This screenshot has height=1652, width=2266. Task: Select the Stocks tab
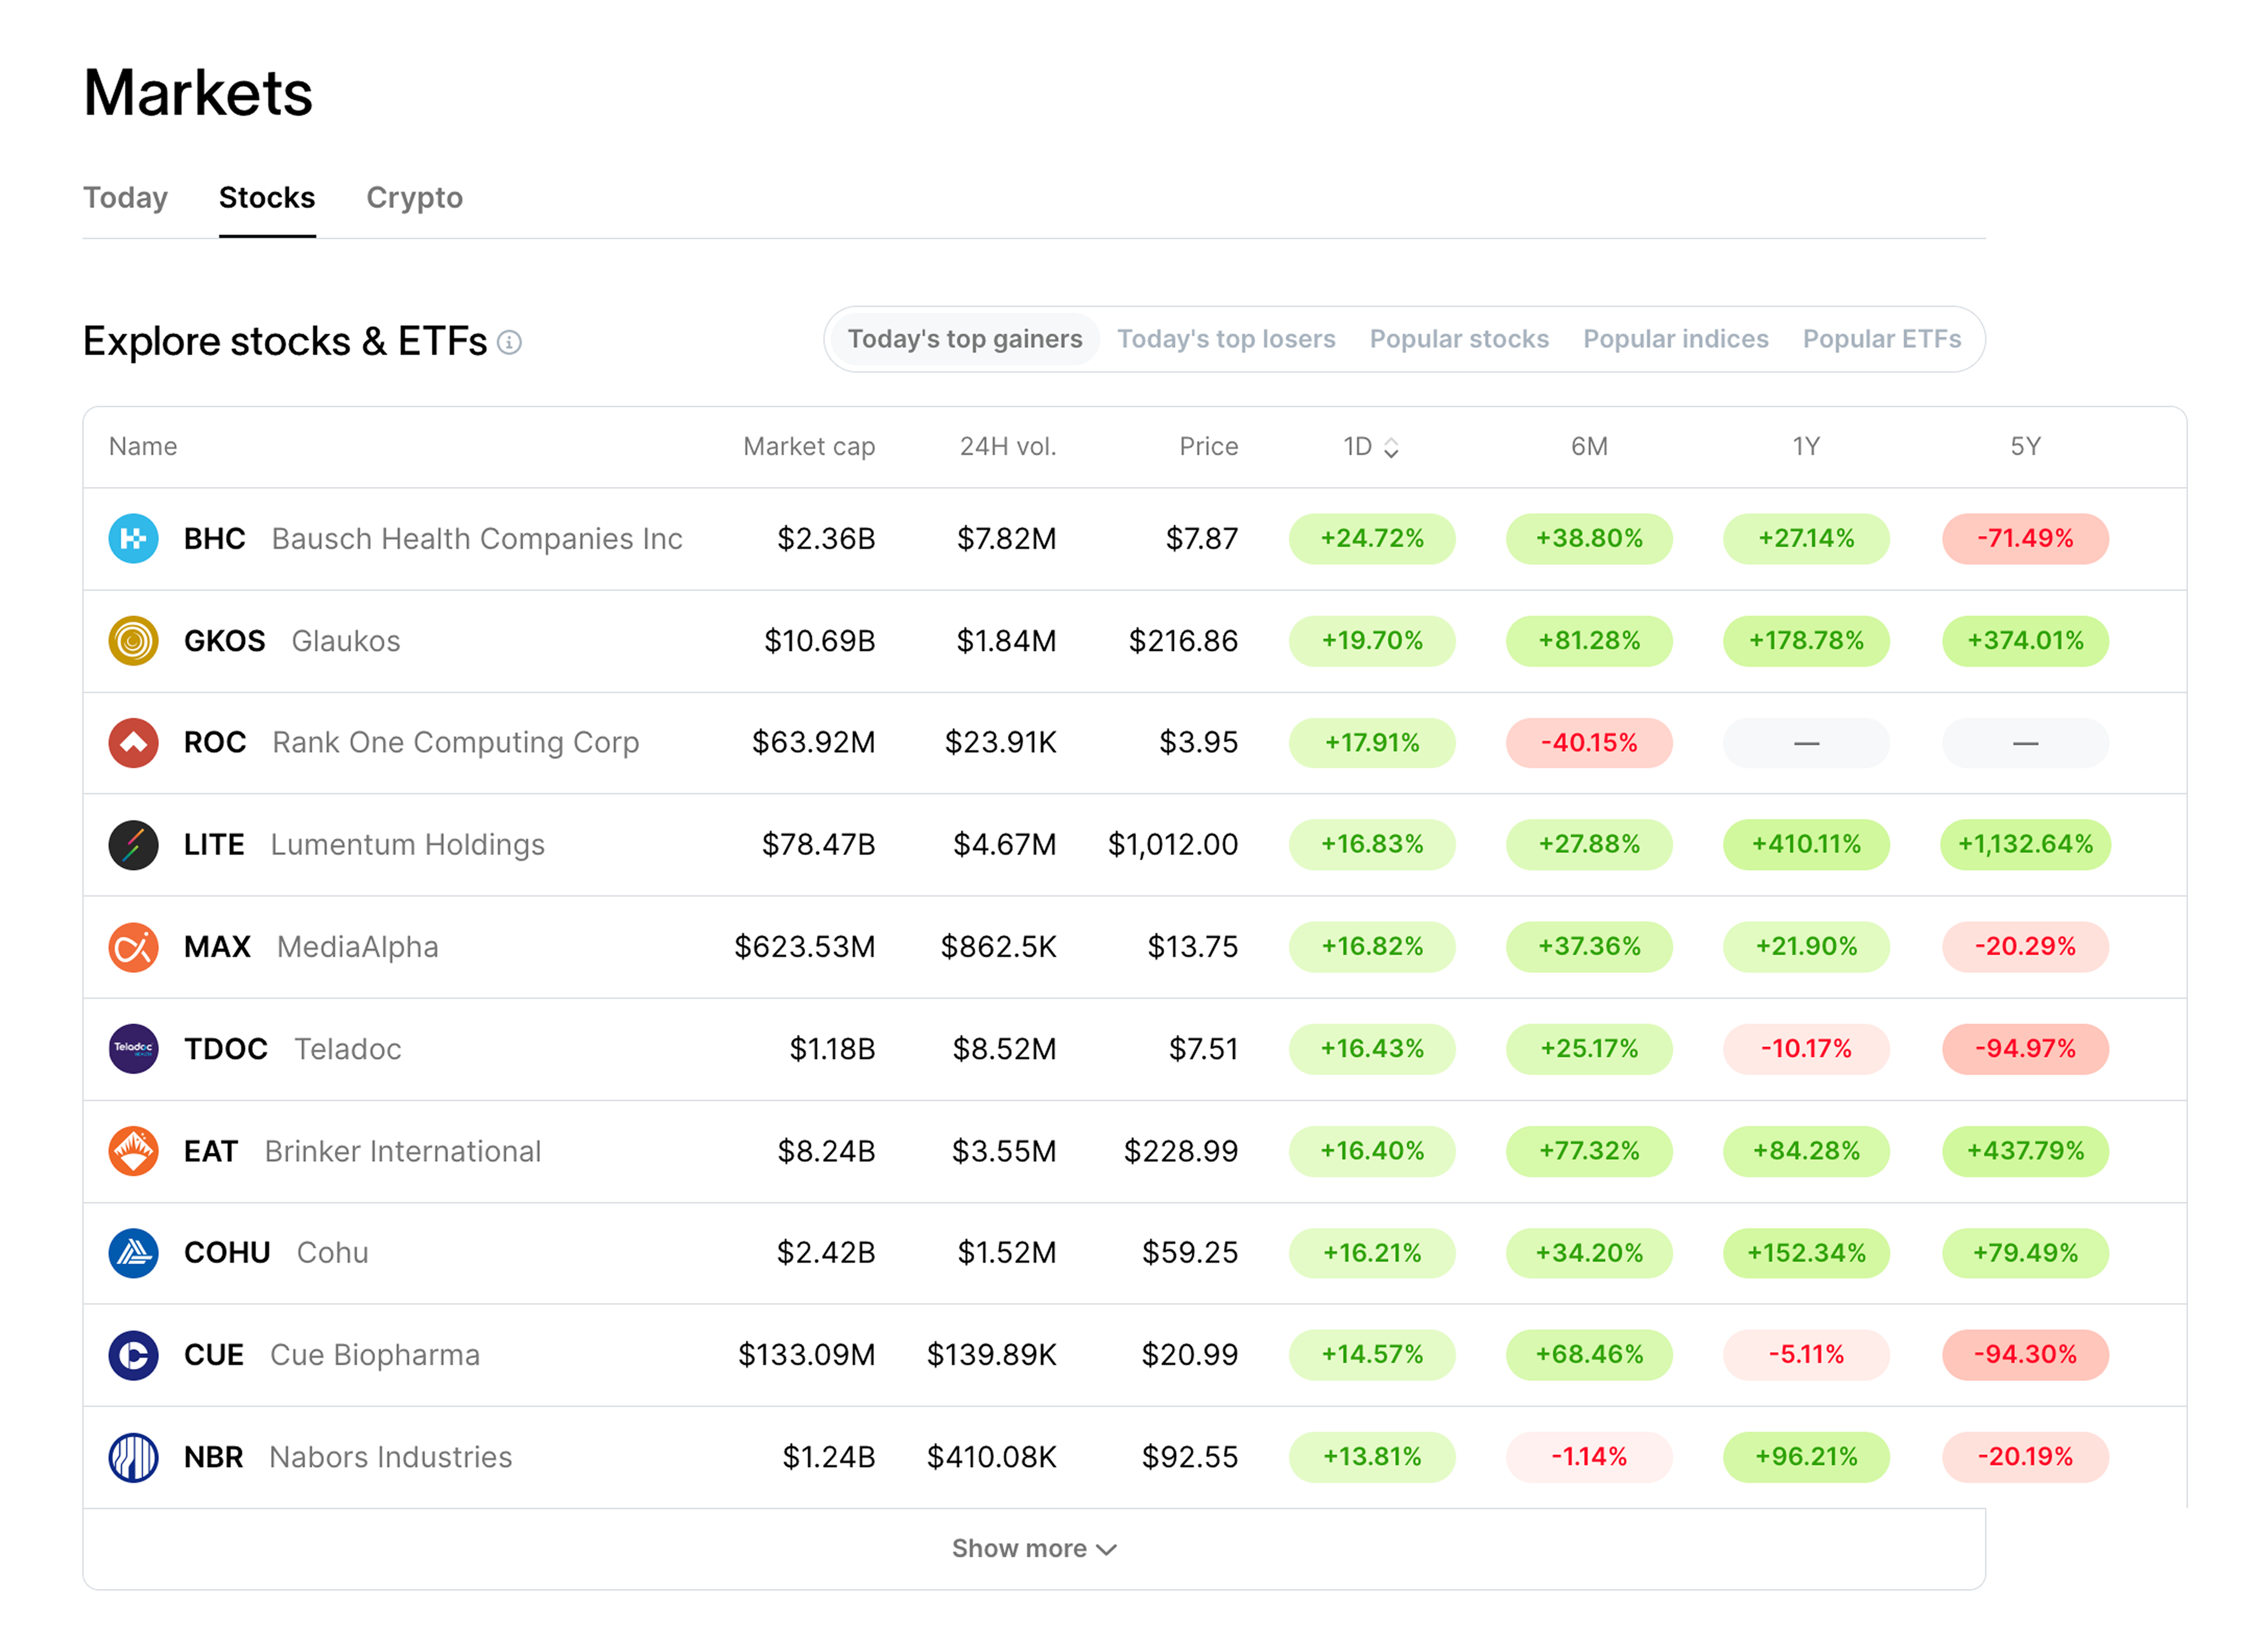[x=267, y=198]
